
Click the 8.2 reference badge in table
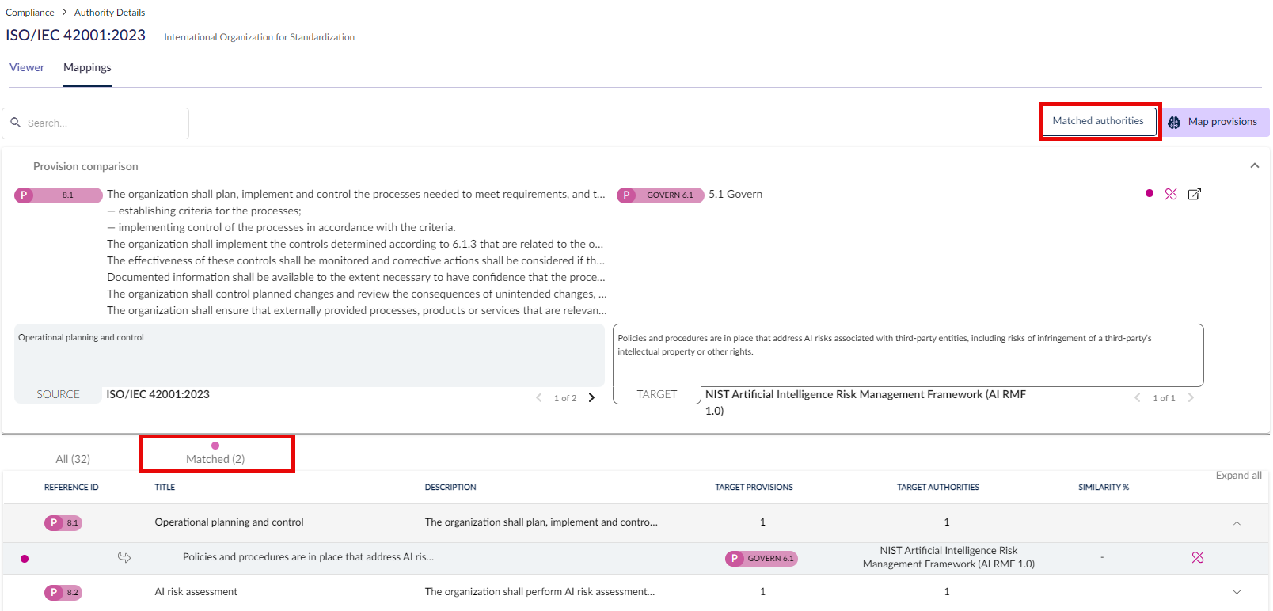pos(63,592)
